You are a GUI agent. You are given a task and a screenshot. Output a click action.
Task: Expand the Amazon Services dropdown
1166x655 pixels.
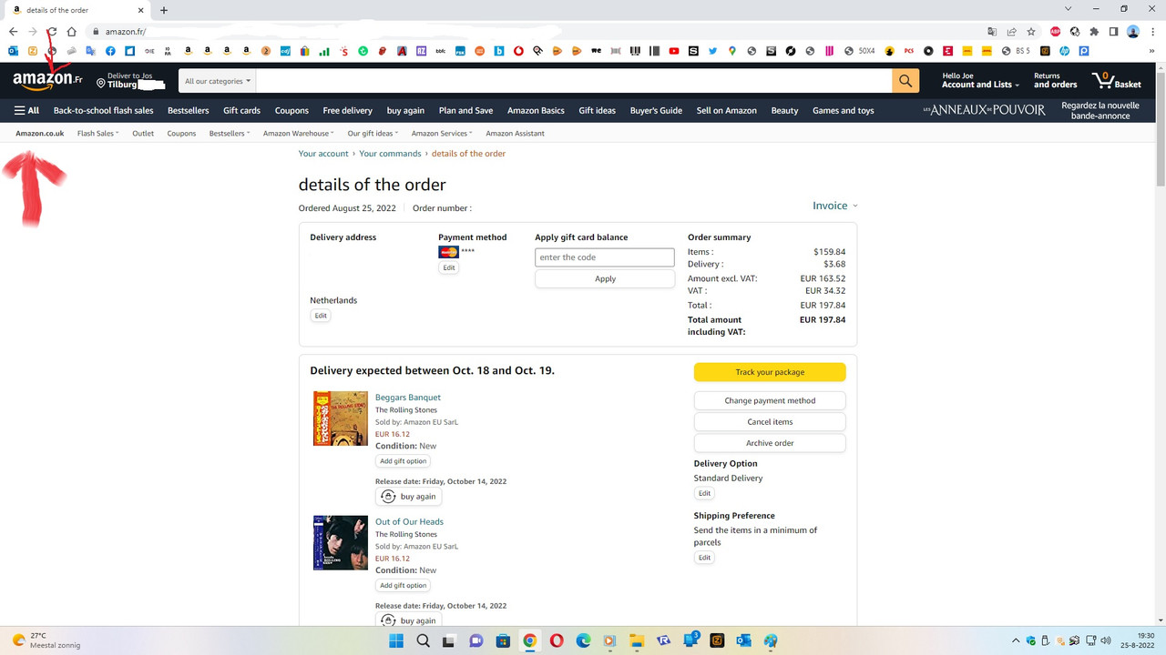click(x=442, y=133)
